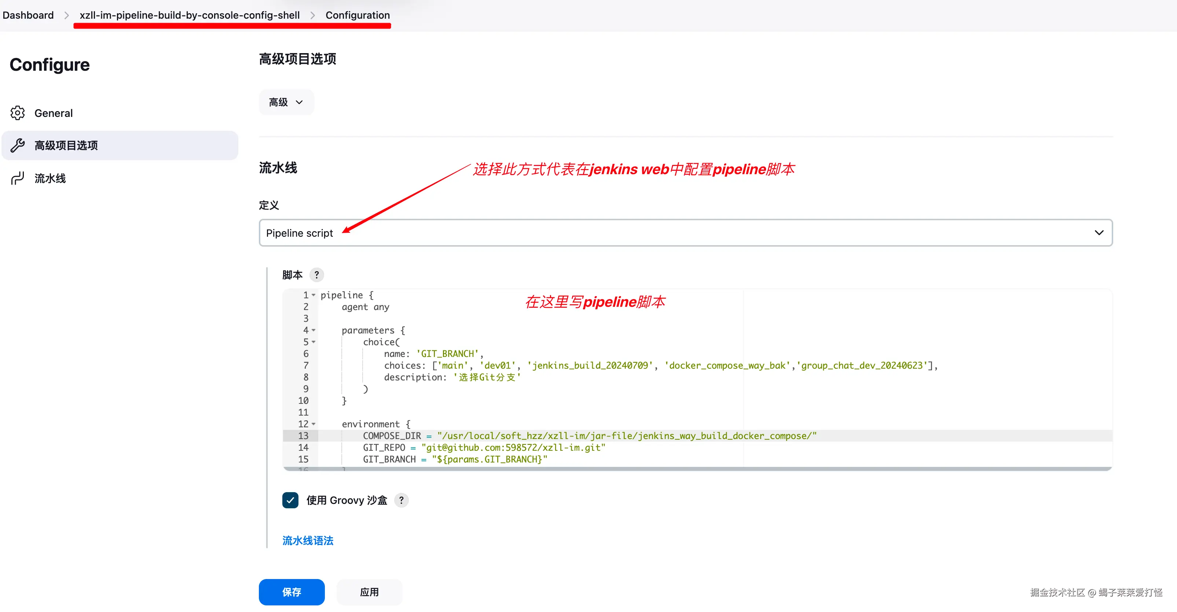Open help icon next to Groovy 沙盒
Image resolution: width=1177 pixels, height=612 pixels.
[401, 500]
